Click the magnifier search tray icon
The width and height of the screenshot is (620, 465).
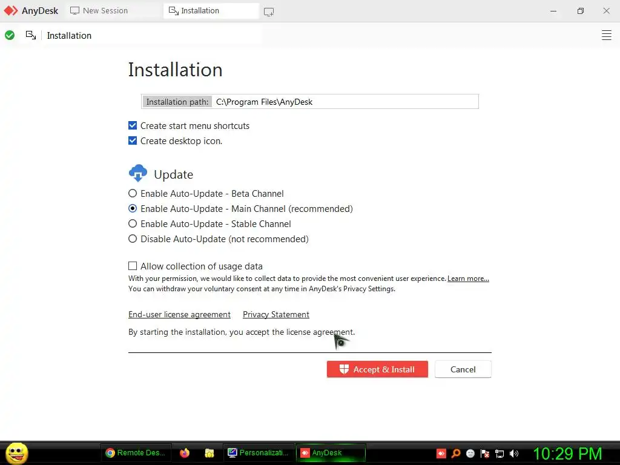[456, 453]
